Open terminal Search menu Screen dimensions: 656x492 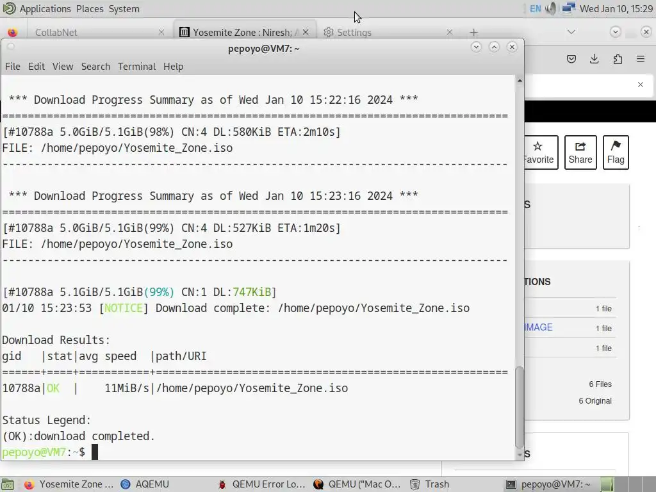coord(95,67)
